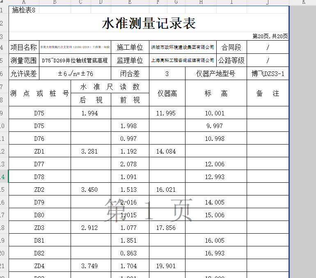Select the allowable error formula ±6√n=±76 cell
The height and width of the screenshot is (278, 316).
[75, 74]
